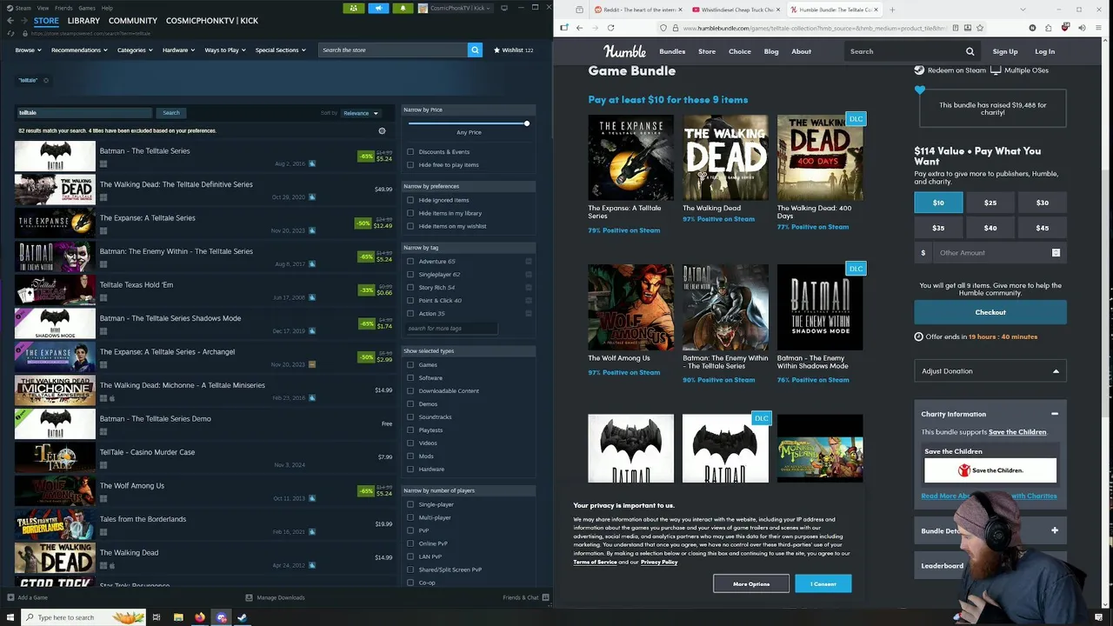This screenshot has width=1113, height=626.
Task: Click the Humble logo in header
Action: click(x=624, y=51)
